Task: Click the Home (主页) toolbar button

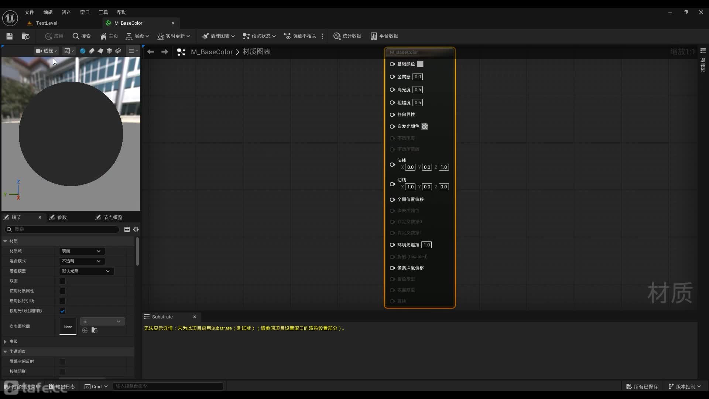Action: [x=109, y=36]
